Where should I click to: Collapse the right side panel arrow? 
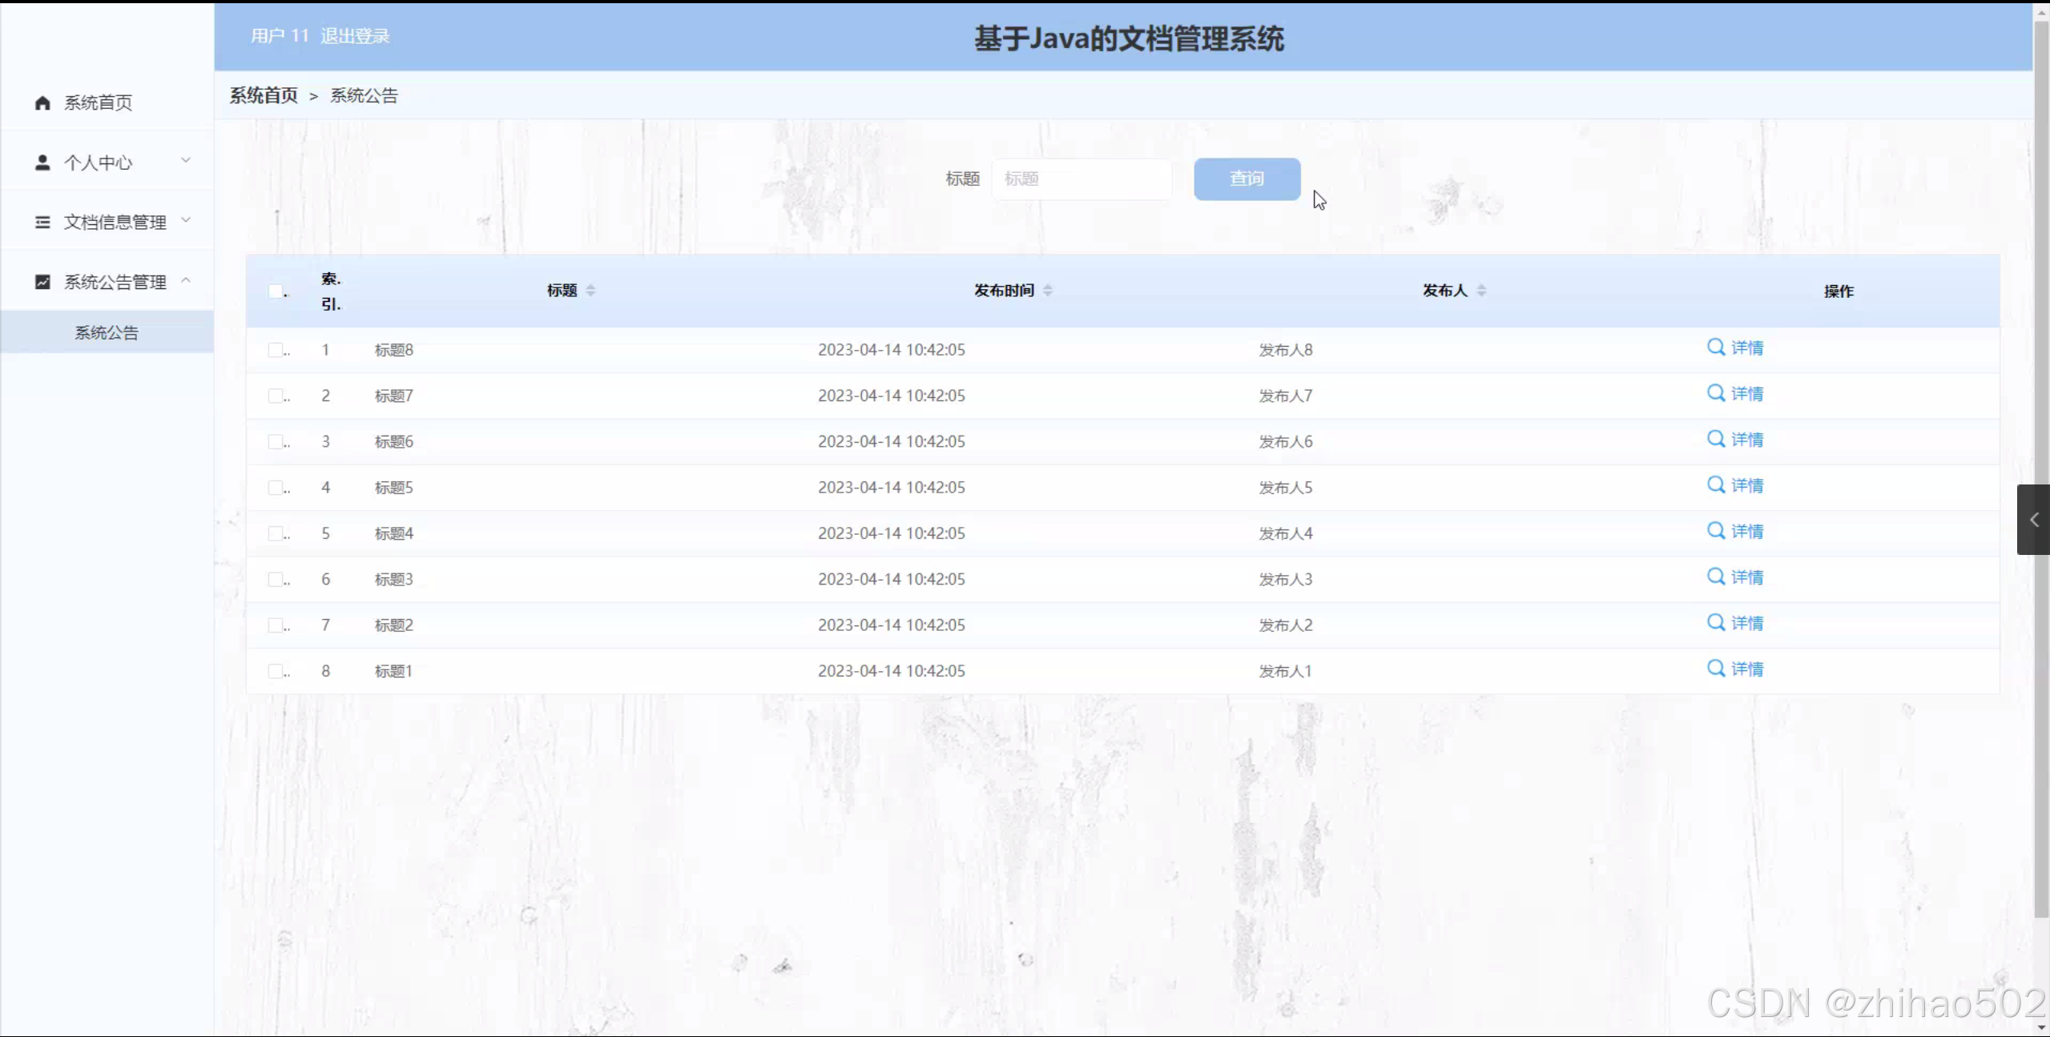pyautogui.click(x=2035, y=519)
